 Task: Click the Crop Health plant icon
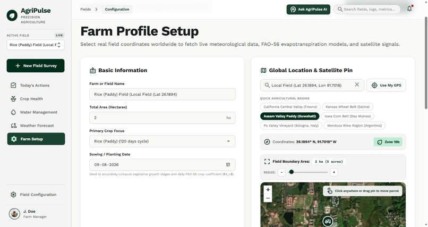point(13,98)
